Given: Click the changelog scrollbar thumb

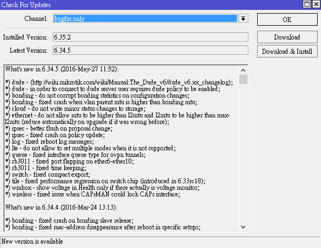Looking at the screenshot, I should point(243,79).
